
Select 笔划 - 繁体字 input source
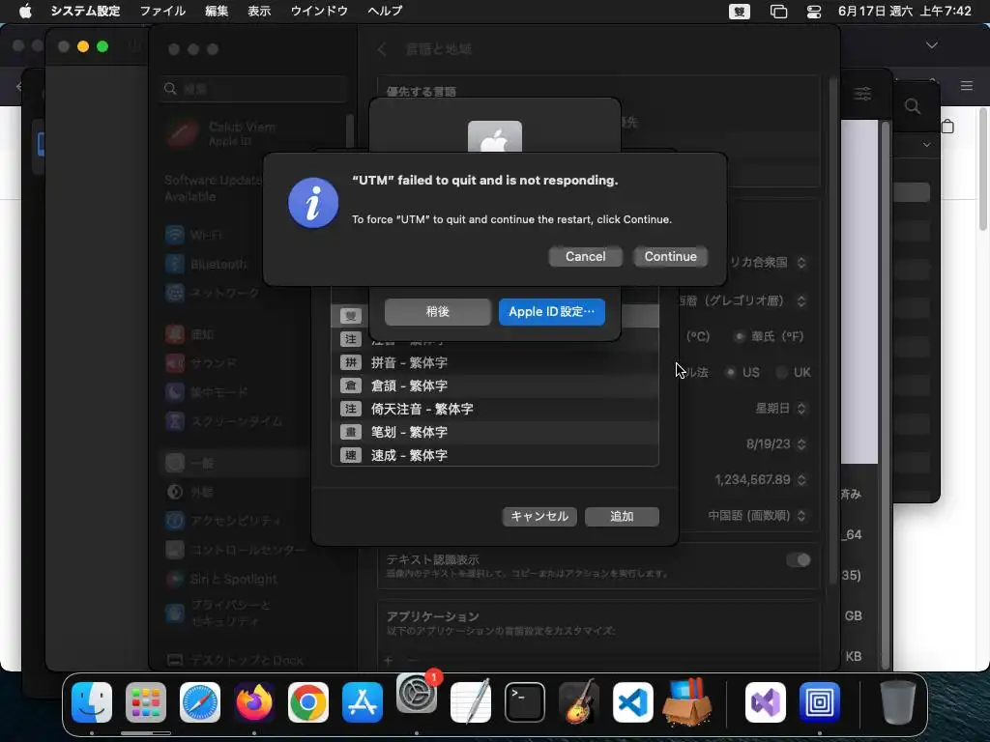coord(495,432)
